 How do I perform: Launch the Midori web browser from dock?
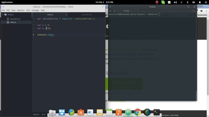click(71, 112)
